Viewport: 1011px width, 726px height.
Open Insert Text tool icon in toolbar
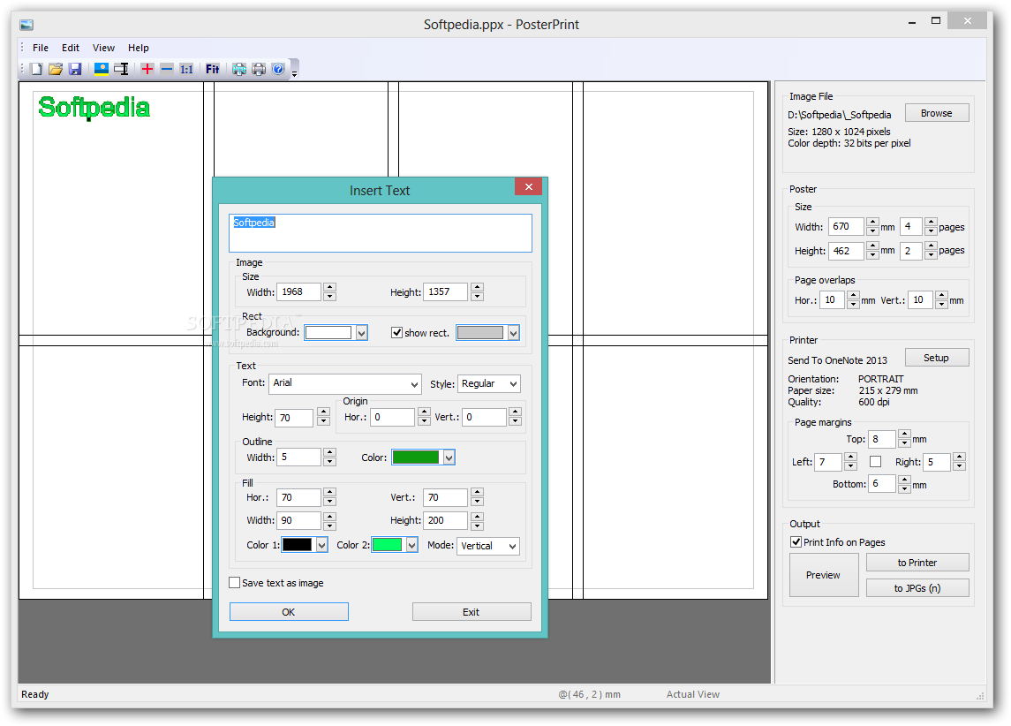[x=121, y=69]
